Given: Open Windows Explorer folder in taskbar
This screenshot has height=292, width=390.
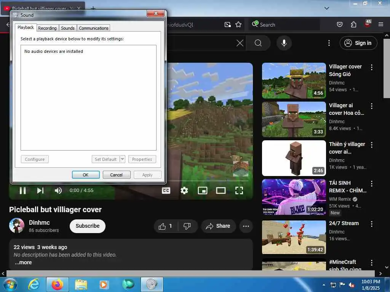Looking at the screenshot, I should (81, 284).
